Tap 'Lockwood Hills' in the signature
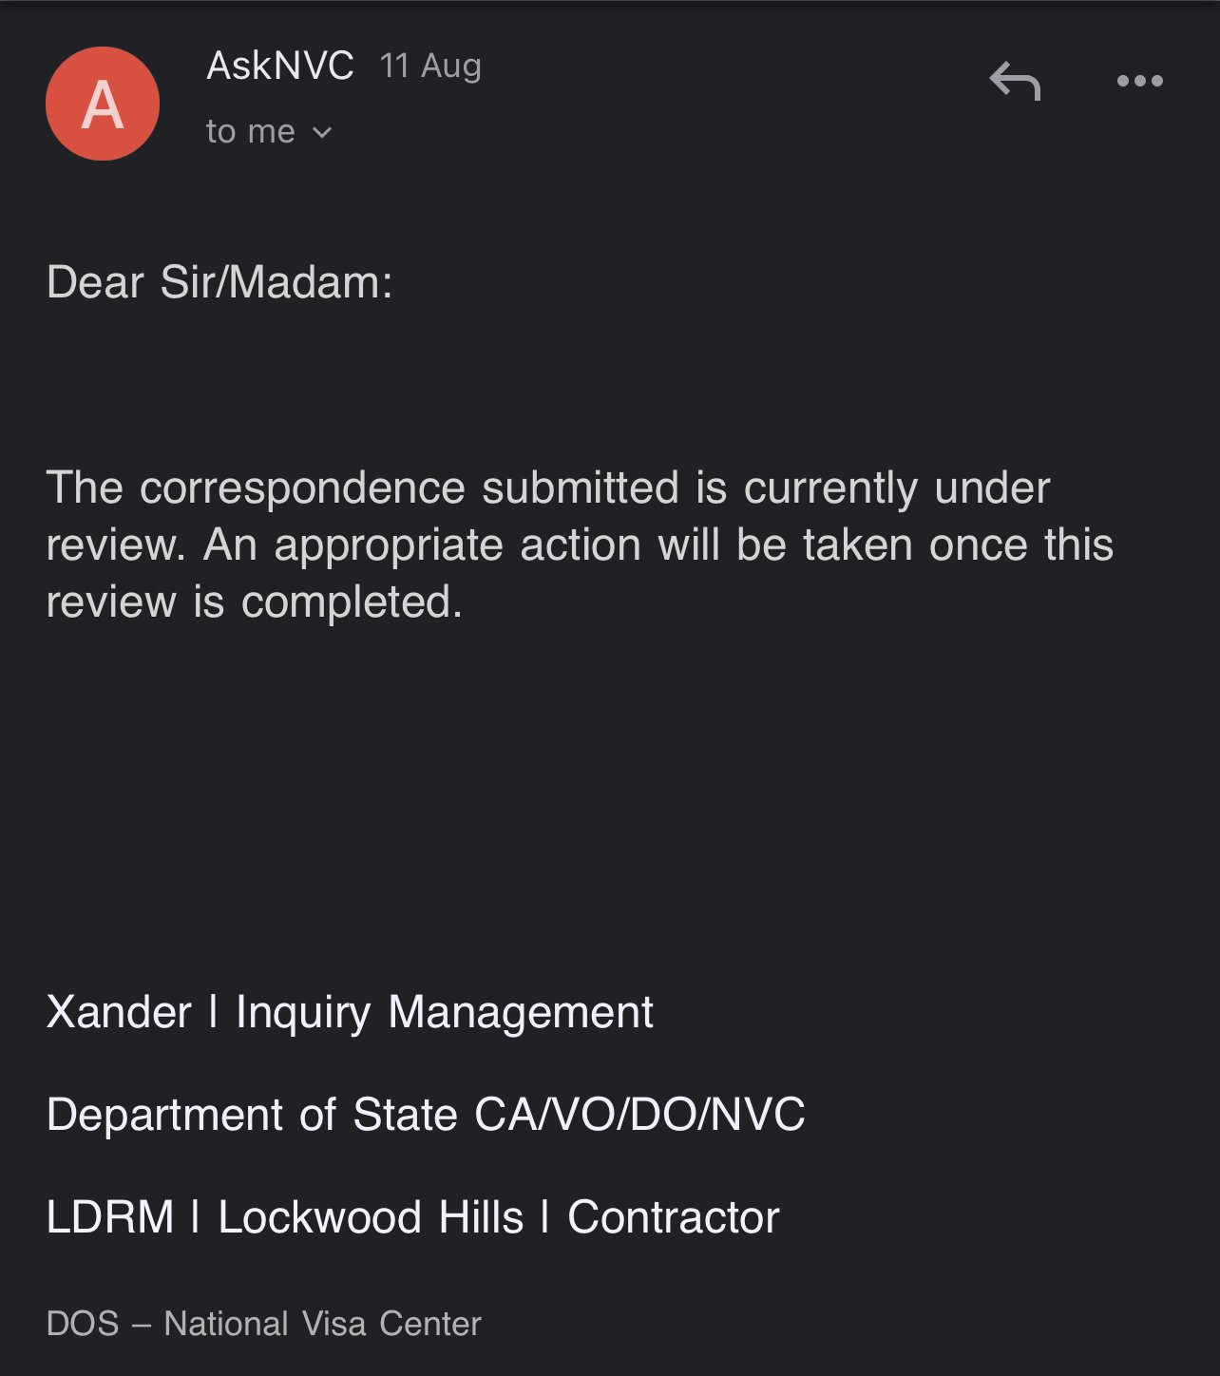 pos(371,1217)
